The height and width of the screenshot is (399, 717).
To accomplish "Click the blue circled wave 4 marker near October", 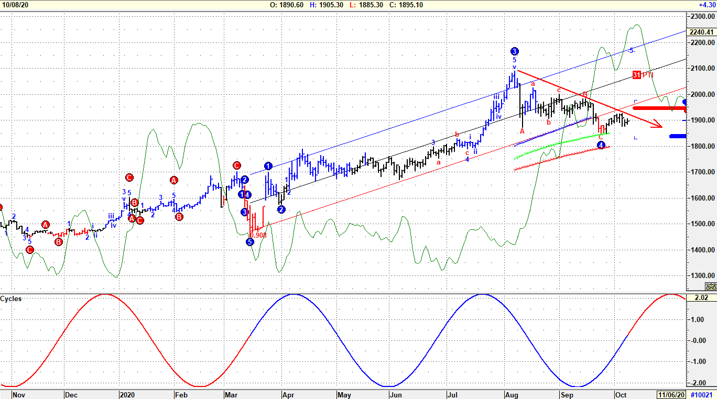I will (x=601, y=145).
